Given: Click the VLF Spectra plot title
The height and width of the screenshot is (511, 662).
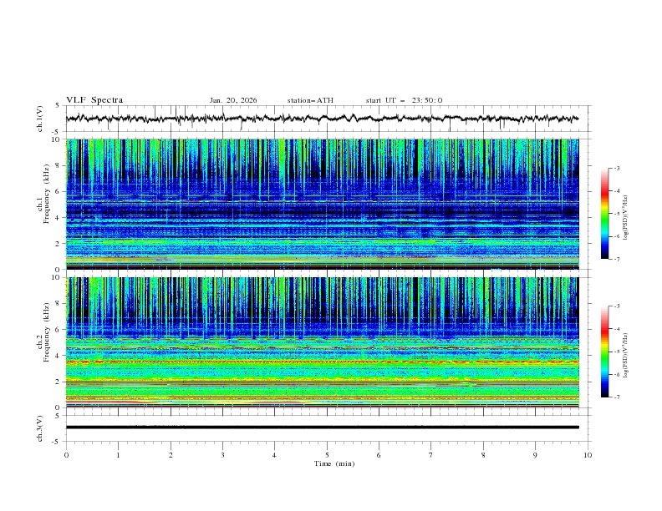Looking at the screenshot, I should [94, 100].
